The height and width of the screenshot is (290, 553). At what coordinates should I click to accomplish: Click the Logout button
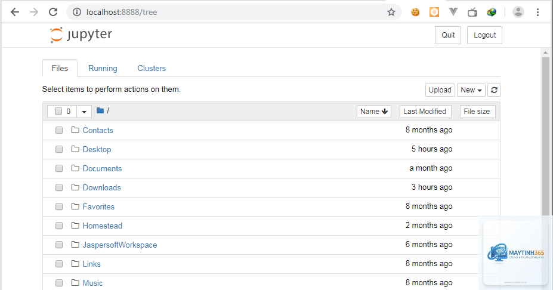click(x=484, y=35)
